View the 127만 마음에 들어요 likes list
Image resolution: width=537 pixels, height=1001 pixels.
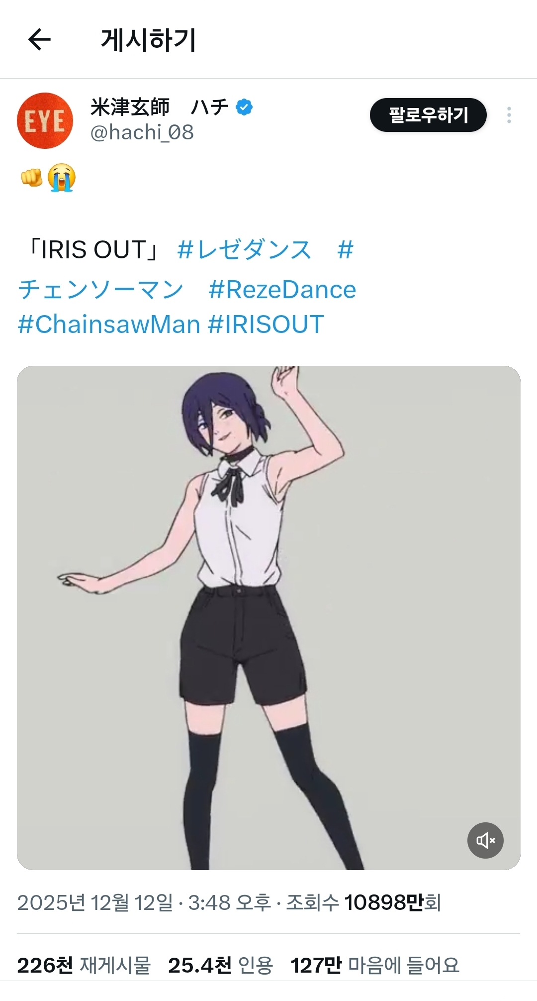click(x=375, y=965)
